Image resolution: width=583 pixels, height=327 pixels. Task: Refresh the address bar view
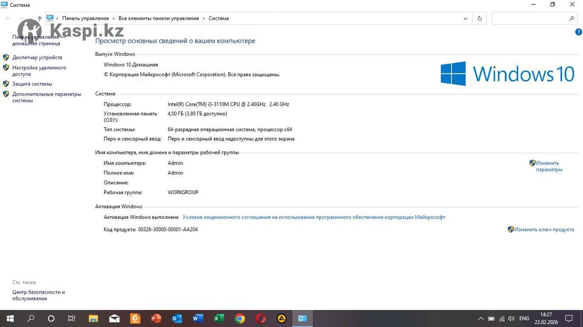point(480,18)
